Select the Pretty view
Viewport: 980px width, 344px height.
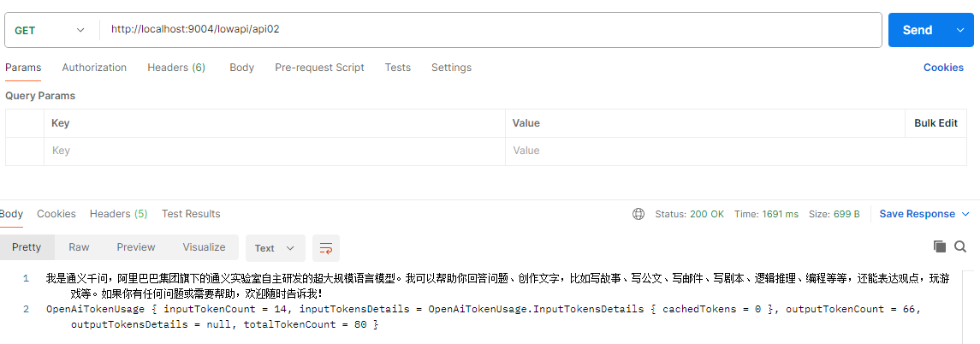point(27,247)
